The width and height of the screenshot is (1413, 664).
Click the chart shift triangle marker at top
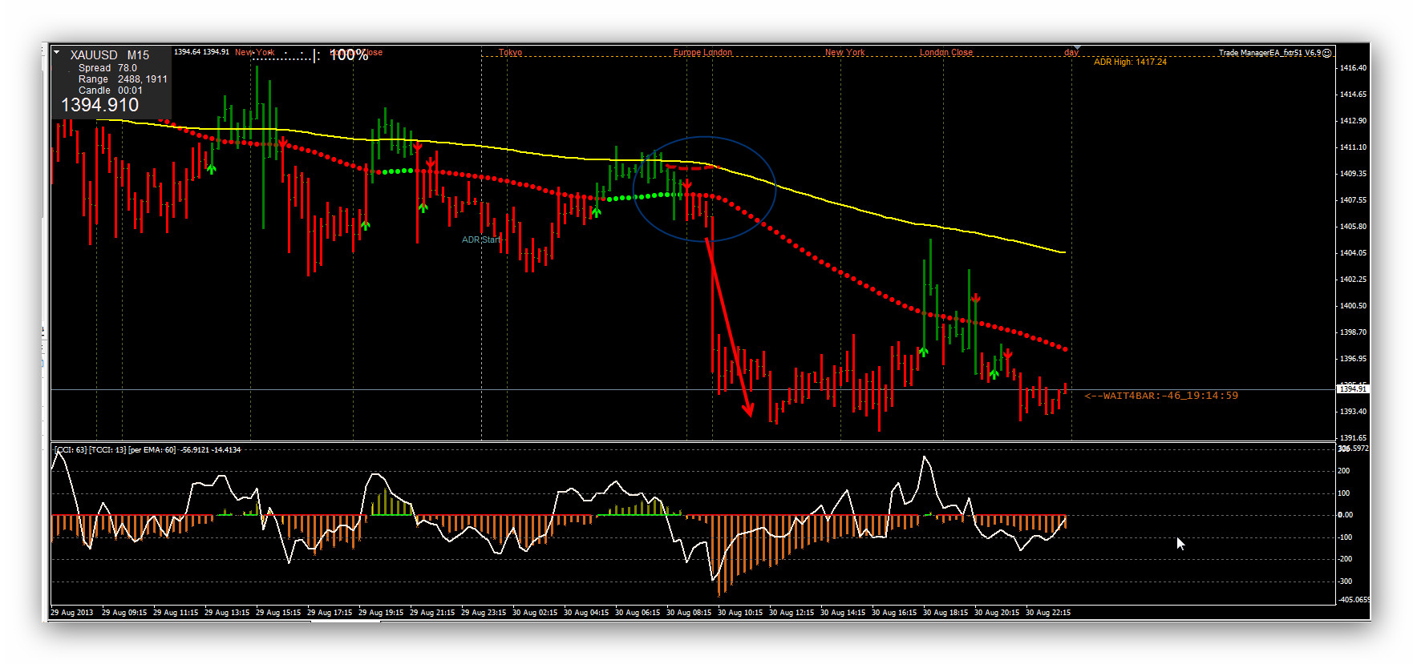click(1077, 49)
